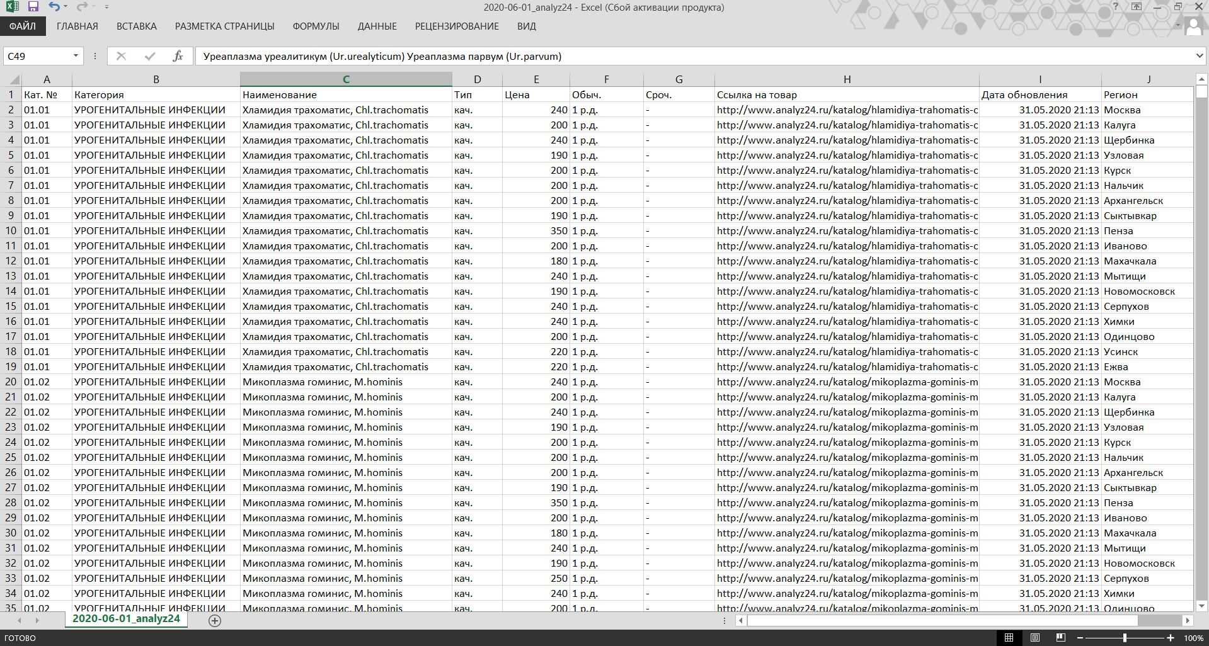Go to the previous sheet with the left arrow
Image resolution: width=1209 pixels, height=646 pixels.
click(20, 620)
